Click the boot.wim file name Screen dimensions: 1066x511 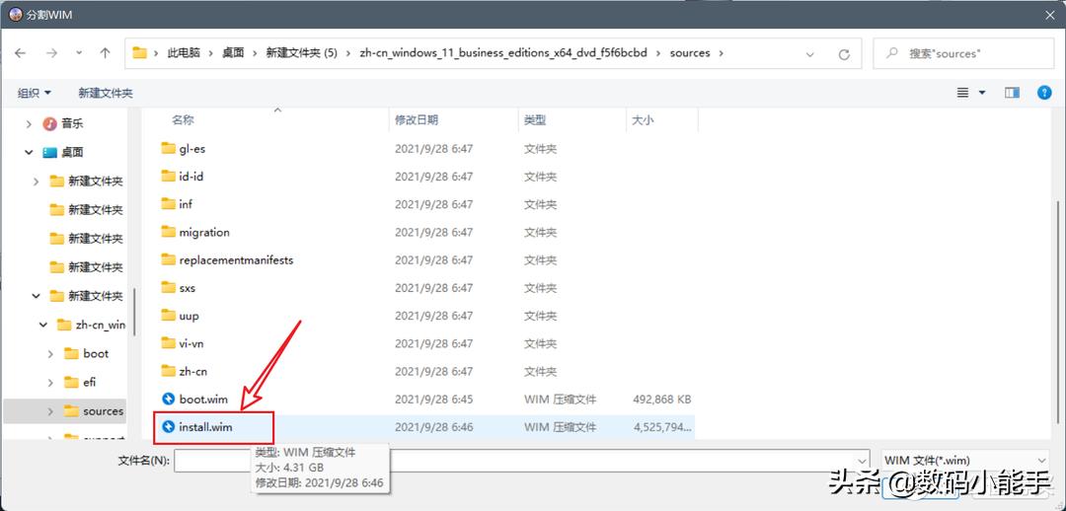[203, 400]
